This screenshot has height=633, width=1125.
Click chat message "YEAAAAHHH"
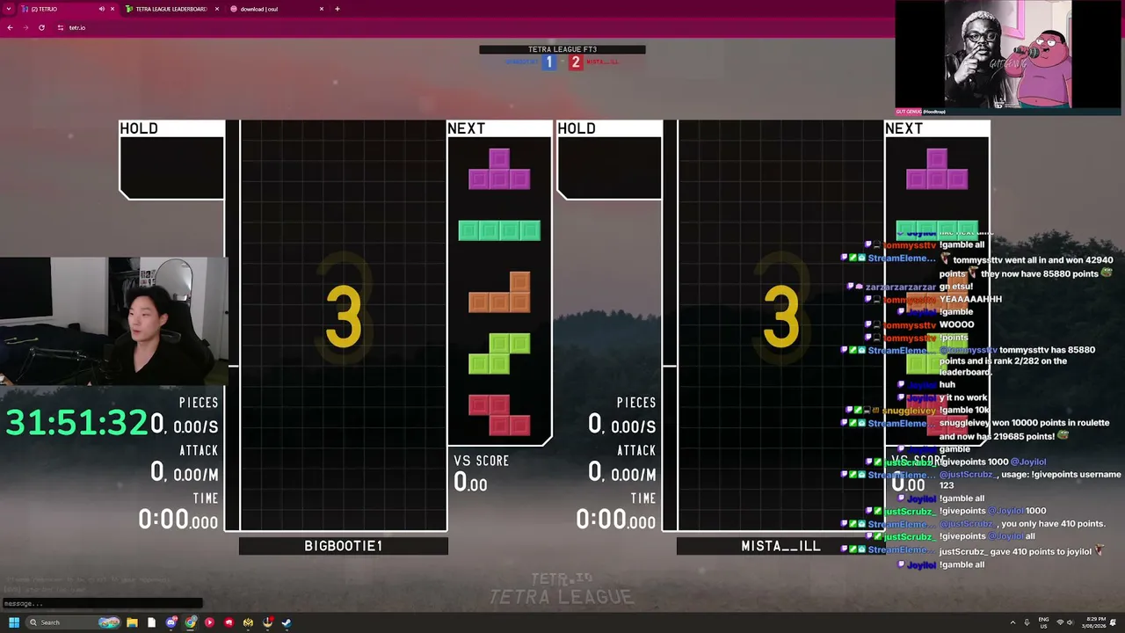click(970, 299)
